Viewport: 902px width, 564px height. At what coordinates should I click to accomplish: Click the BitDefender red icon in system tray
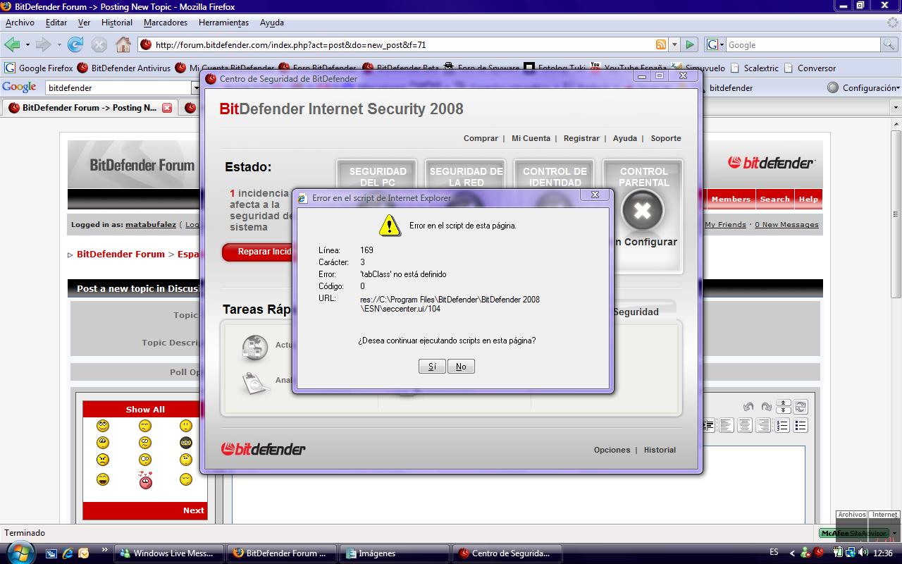click(x=818, y=553)
